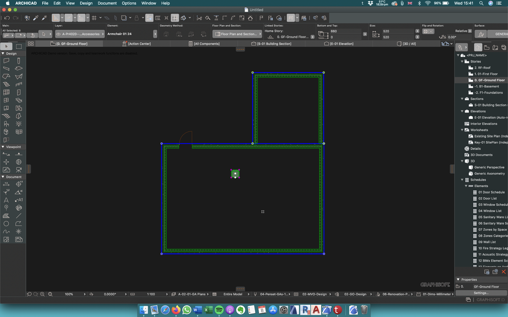Toggle layer visibility eye icon
Screen dimensions: 508x317
pos(59,34)
